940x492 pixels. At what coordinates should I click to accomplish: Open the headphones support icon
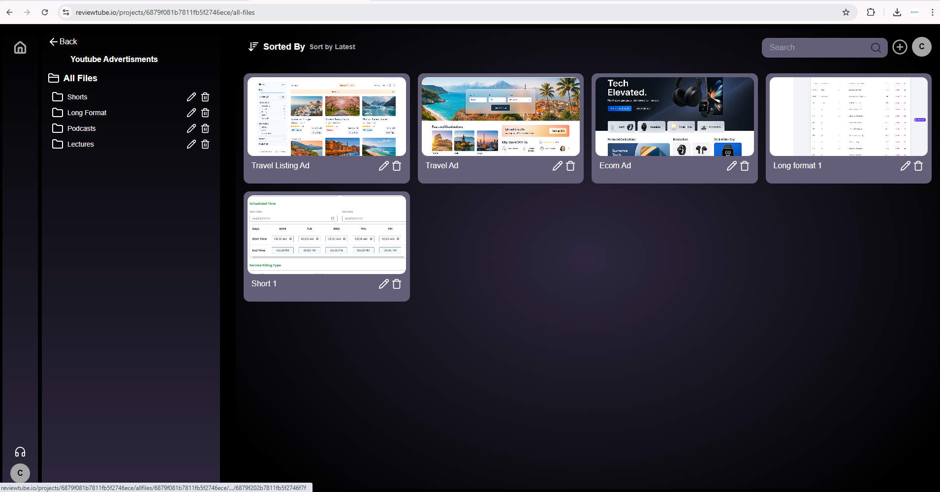pyautogui.click(x=20, y=452)
